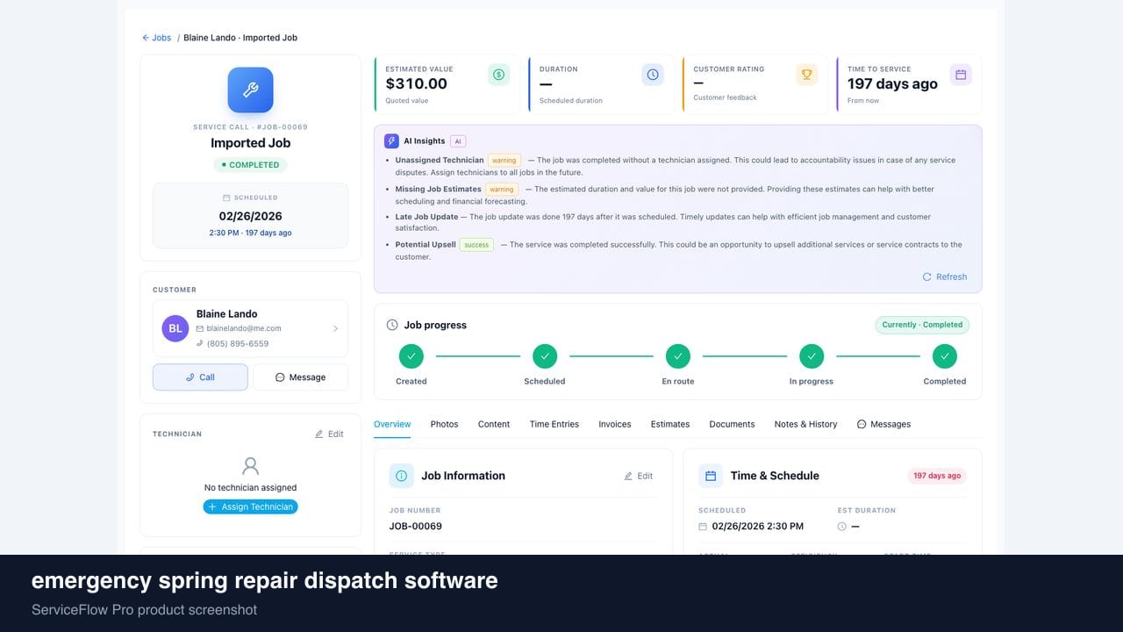The image size is (1123, 632).
Task: Message the customer
Action: tap(301, 377)
